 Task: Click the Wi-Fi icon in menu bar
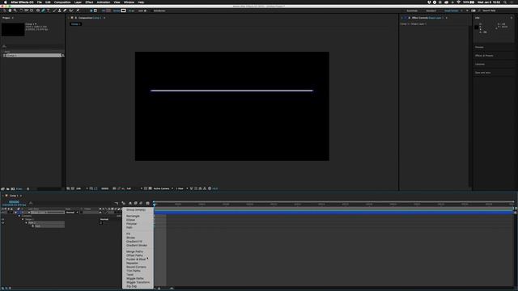[x=458, y=2]
